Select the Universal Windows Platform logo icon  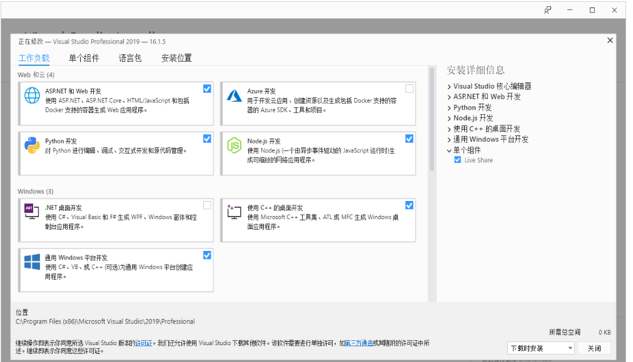31,263
